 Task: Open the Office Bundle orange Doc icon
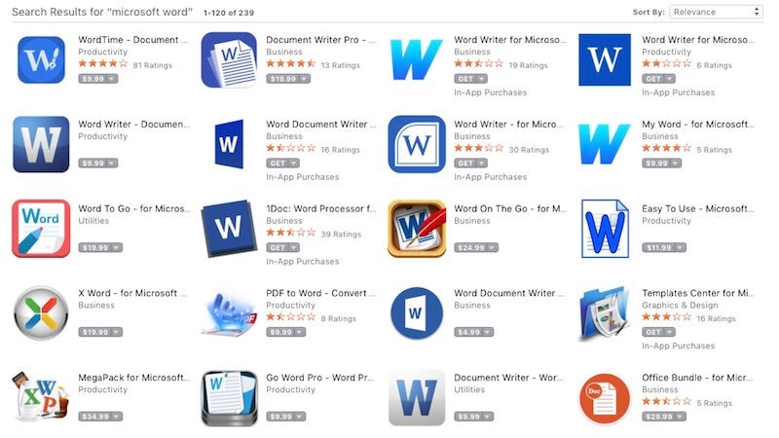pyautogui.click(x=605, y=398)
